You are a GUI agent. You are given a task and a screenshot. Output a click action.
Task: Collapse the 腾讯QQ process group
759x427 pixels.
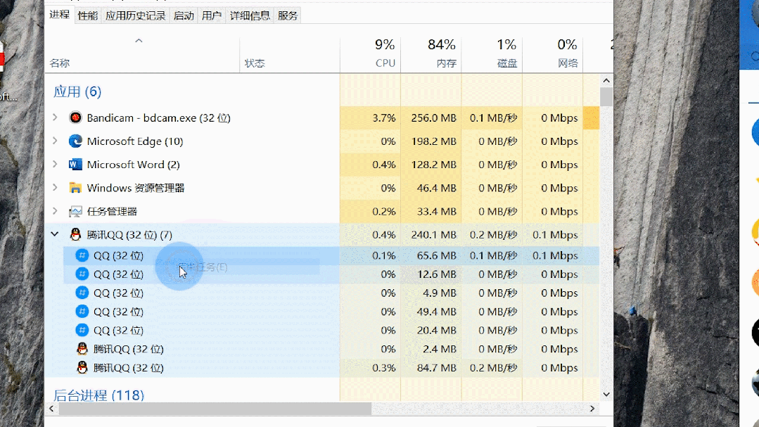coord(55,234)
